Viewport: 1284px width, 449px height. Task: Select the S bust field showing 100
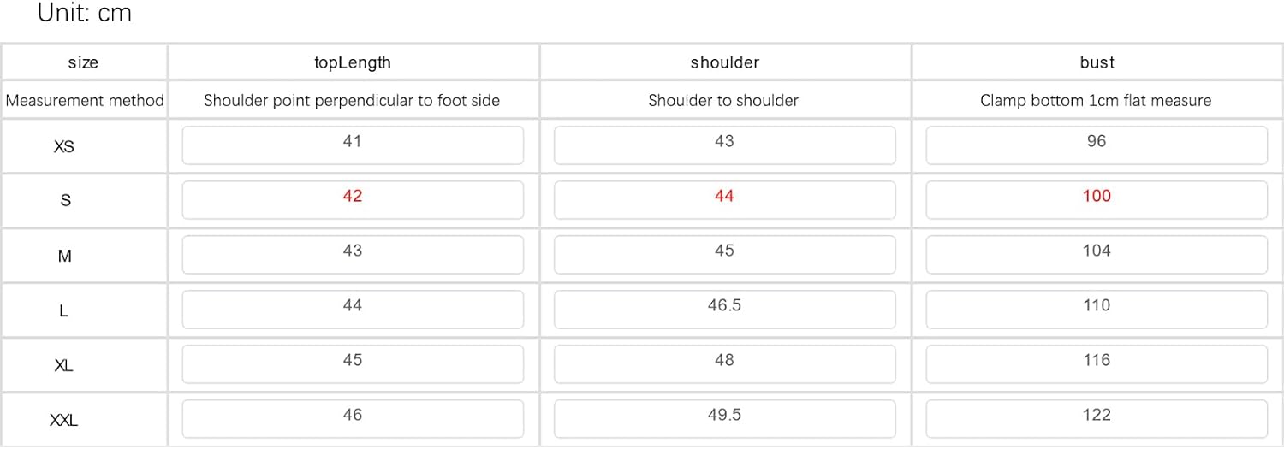click(1097, 200)
